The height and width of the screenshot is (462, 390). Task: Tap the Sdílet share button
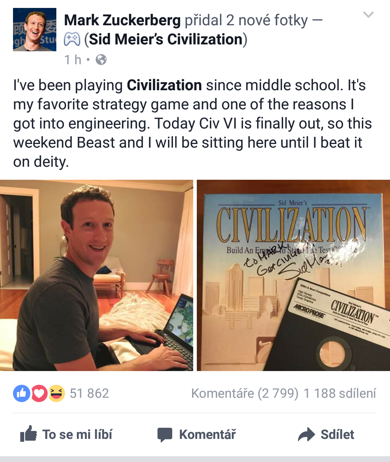(x=326, y=435)
